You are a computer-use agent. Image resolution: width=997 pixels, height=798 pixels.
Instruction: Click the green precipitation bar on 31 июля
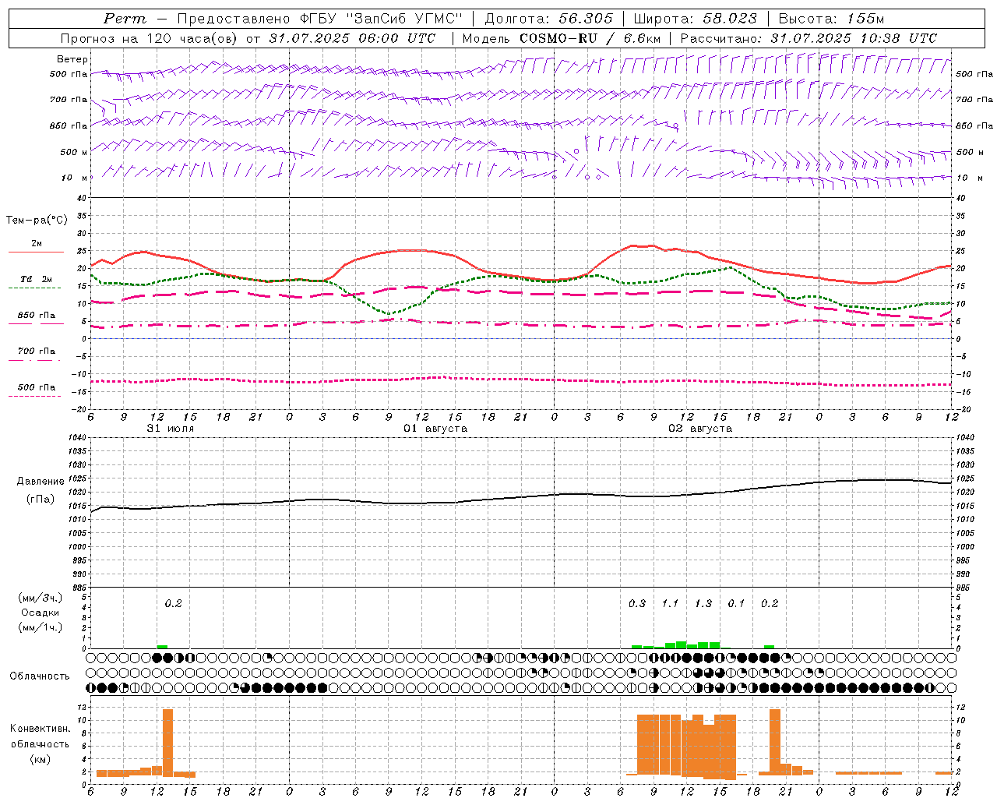coord(162,647)
